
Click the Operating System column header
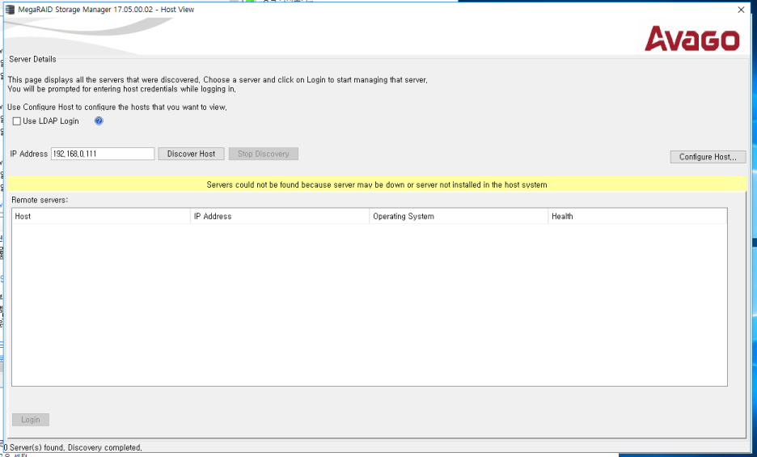[x=458, y=216]
